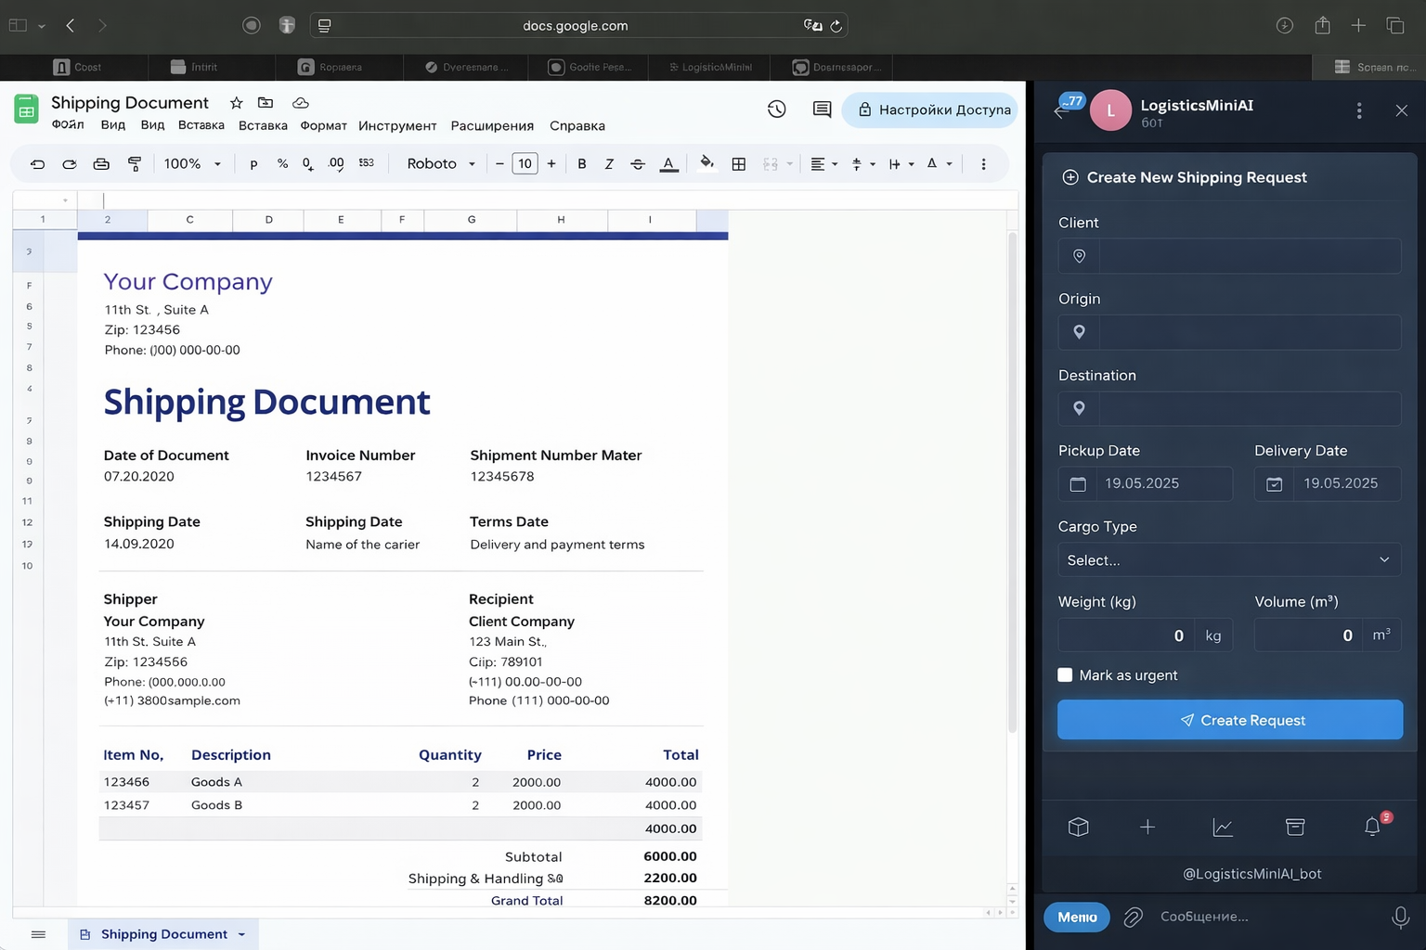Viewport: 1426px width, 950px height.
Task: Open the shipments cube icon in bot panel
Action: [1078, 827]
